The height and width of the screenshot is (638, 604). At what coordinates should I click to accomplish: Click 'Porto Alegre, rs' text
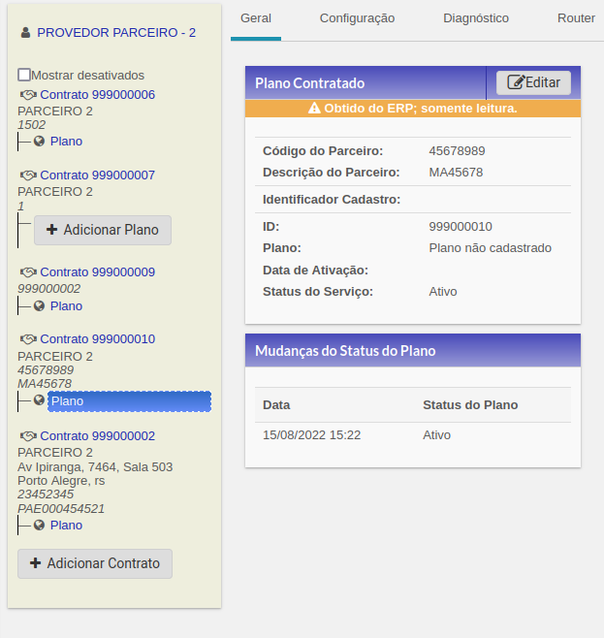(61, 481)
